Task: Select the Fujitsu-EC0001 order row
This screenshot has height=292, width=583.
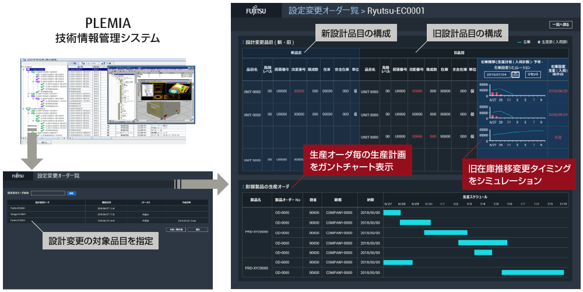Action: click(107, 209)
